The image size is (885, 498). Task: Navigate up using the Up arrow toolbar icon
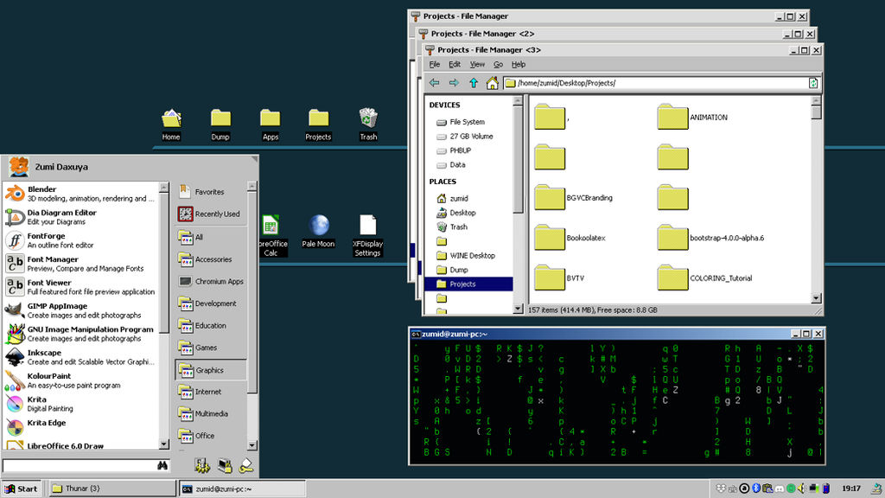point(474,82)
